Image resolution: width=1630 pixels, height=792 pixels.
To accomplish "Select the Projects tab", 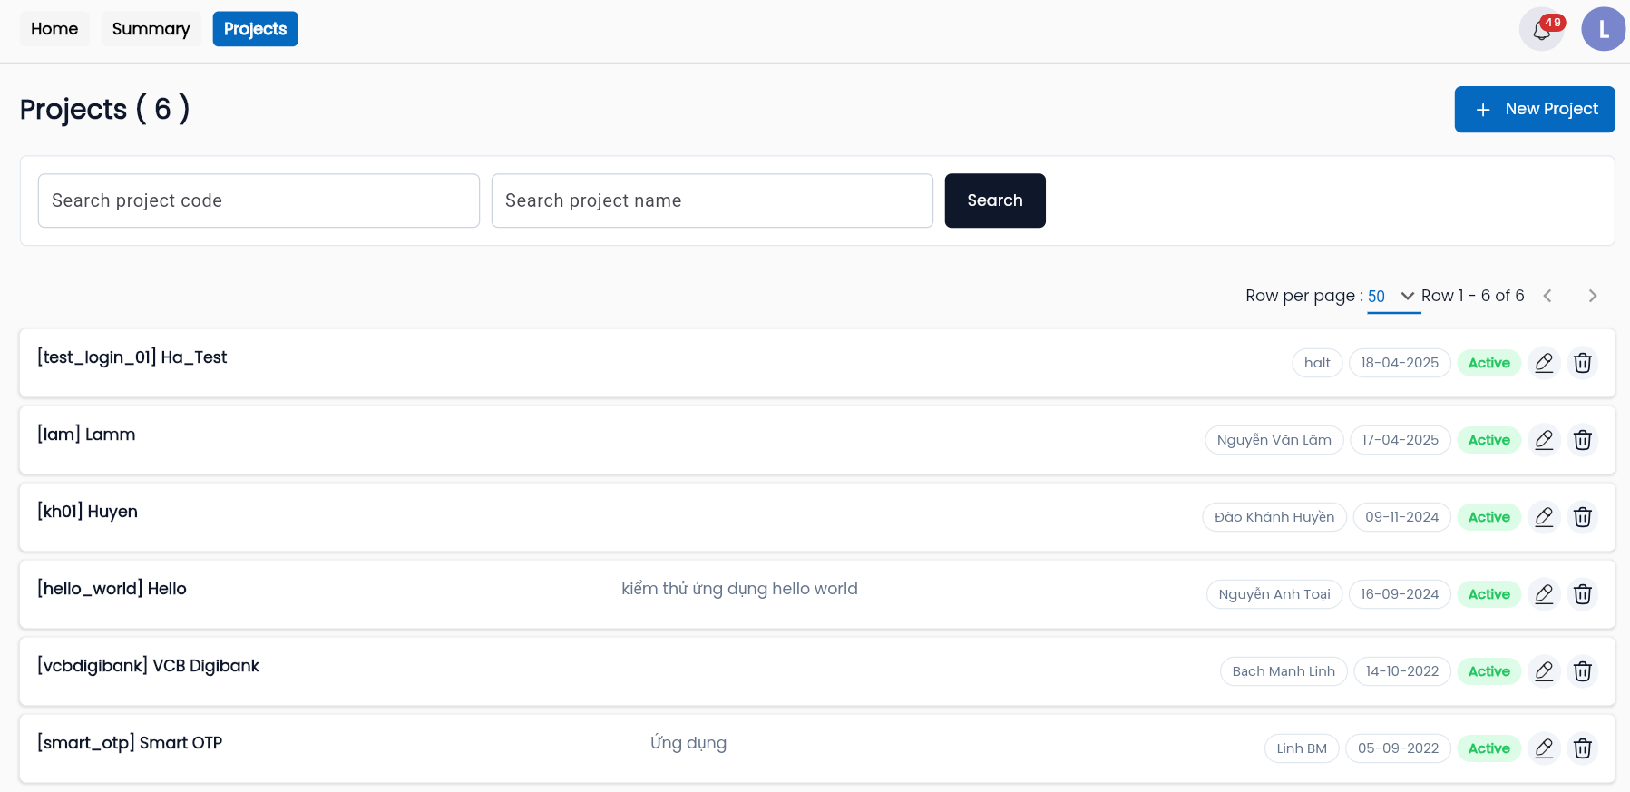I will 255,29.
